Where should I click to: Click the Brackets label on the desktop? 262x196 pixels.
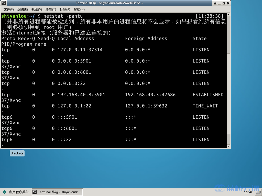pos(17,153)
